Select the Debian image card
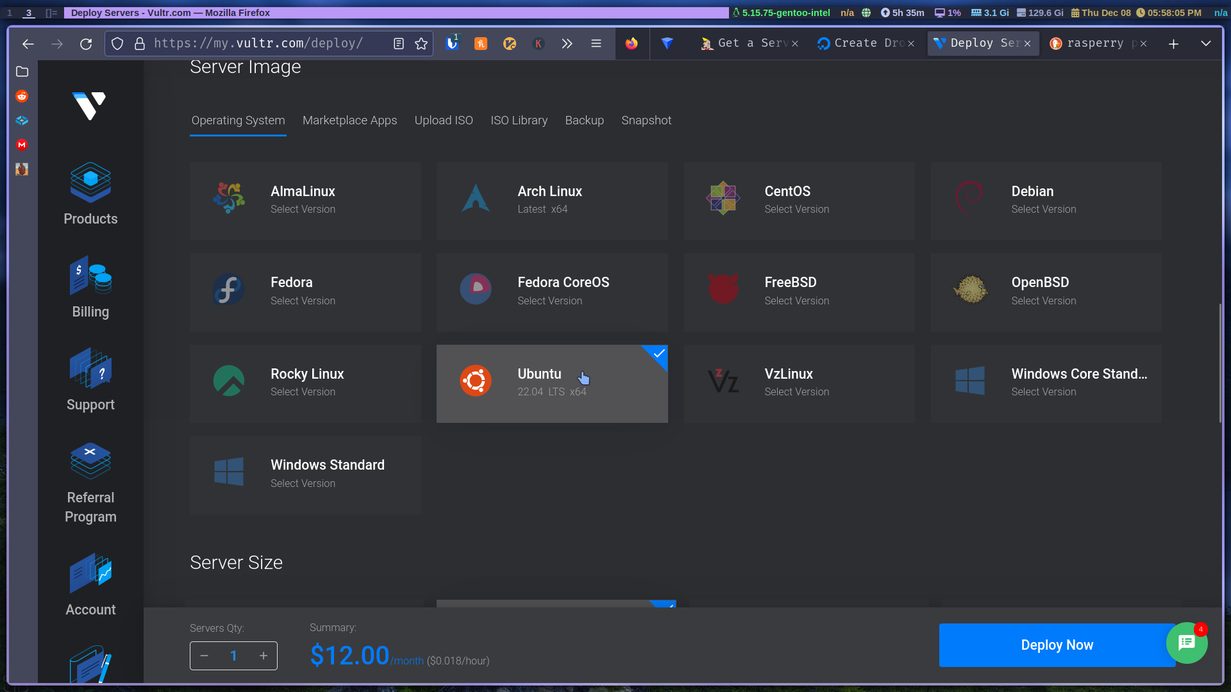The height and width of the screenshot is (692, 1231). 1046,201
